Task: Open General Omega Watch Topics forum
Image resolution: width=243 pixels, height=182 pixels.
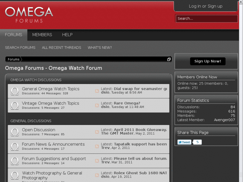Action: coord(50,89)
